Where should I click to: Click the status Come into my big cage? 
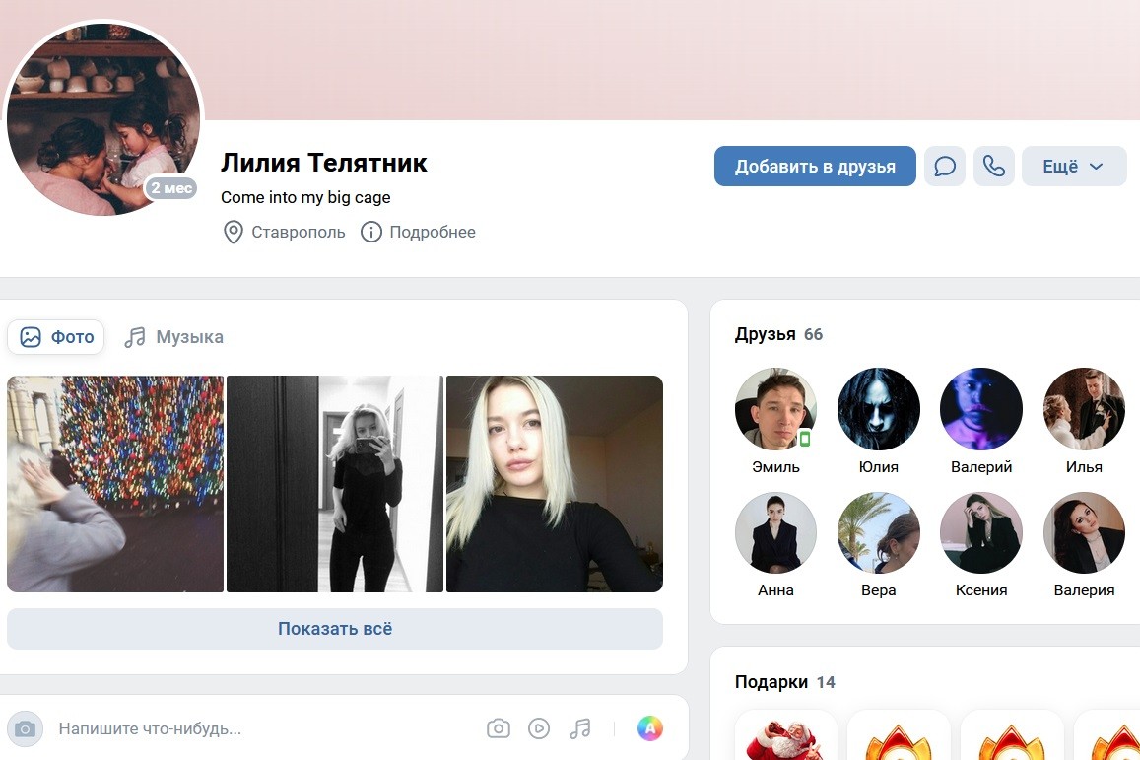pyautogui.click(x=305, y=197)
